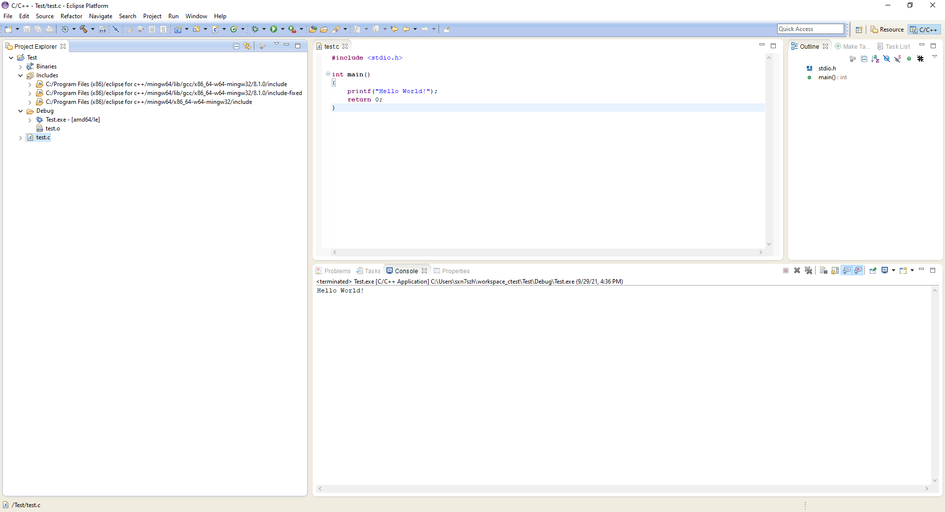Switch to the Resource perspective

[x=887, y=30]
